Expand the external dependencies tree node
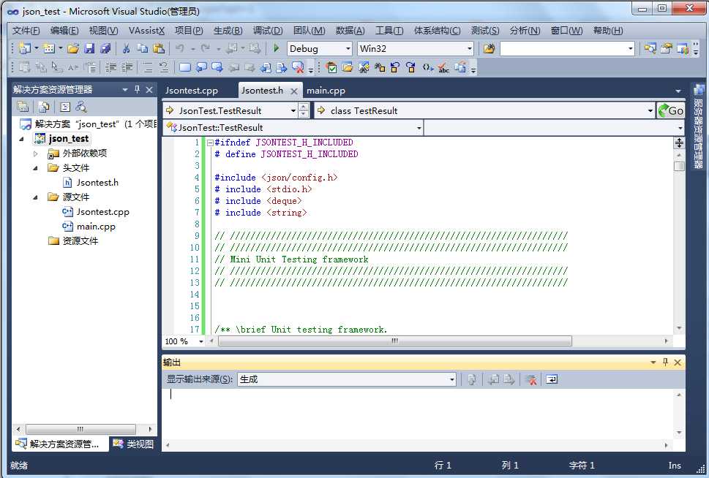Screen dimensions: 709x478 (x=36, y=153)
